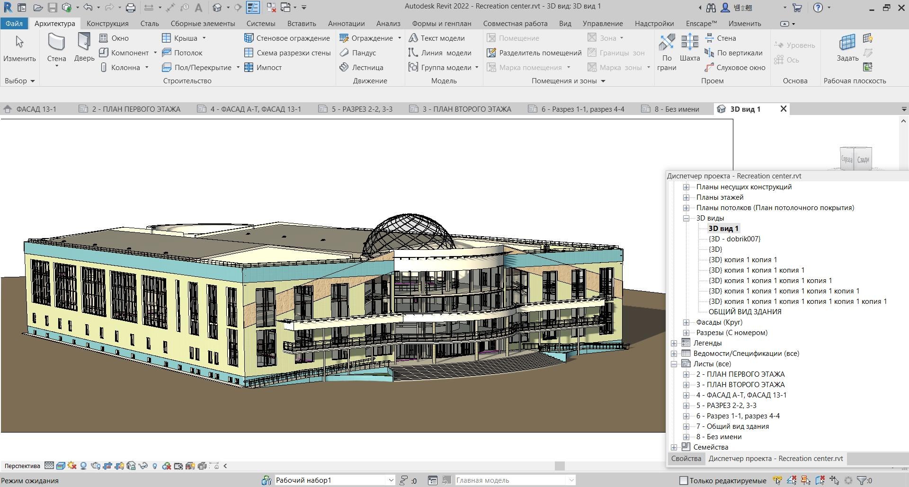Viewport: 909px width, 487px height.
Task: Collapse the Листы (все) node
Action: coord(674,364)
